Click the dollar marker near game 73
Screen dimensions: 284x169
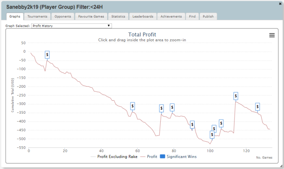161,108
